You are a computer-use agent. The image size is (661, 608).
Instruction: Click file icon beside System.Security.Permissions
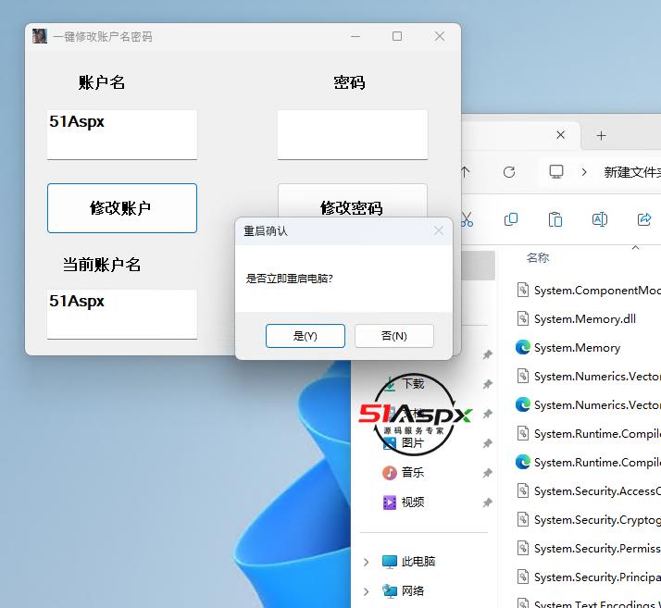523,548
